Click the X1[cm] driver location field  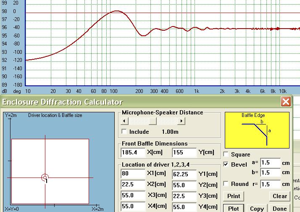133,174
